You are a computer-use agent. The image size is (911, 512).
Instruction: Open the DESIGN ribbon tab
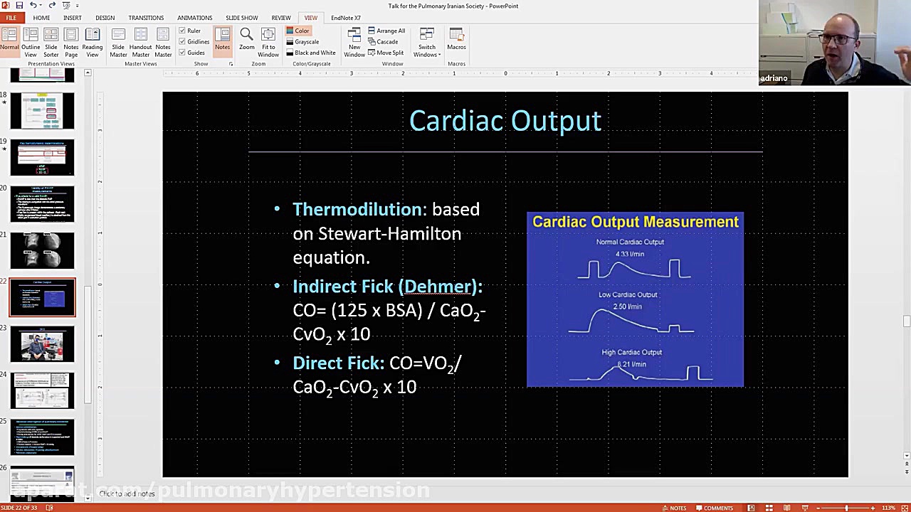click(105, 18)
